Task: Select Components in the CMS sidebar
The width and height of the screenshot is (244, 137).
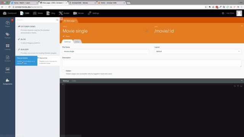Action: 8,82
